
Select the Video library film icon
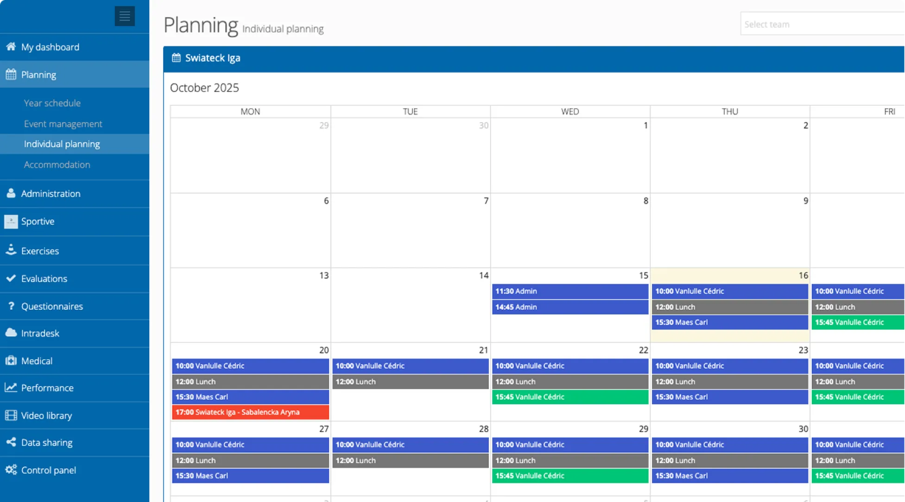click(x=10, y=415)
